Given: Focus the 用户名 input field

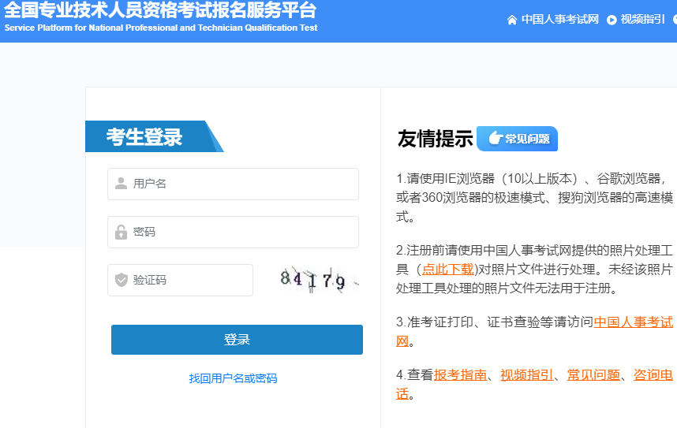Looking at the screenshot, I should pos(233,184).
